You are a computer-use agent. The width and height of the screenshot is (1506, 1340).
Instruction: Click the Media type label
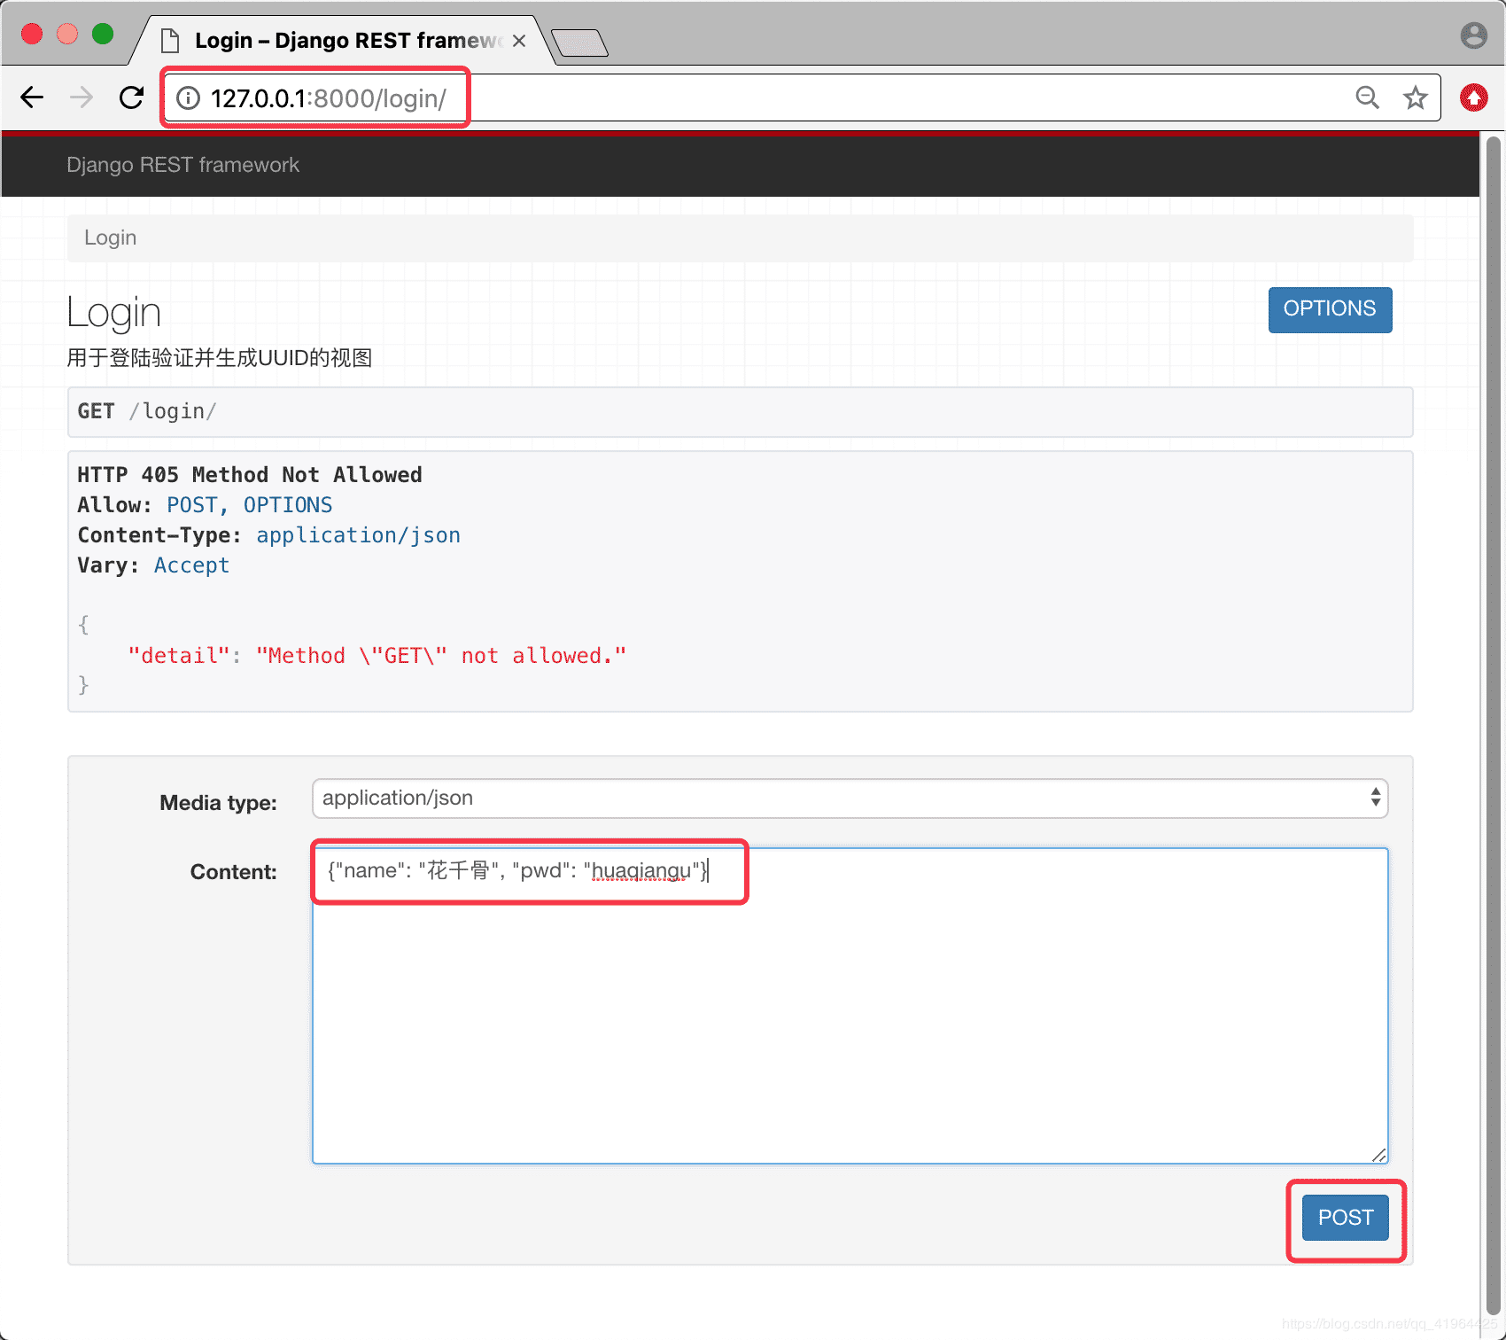[x=218, y=803]
